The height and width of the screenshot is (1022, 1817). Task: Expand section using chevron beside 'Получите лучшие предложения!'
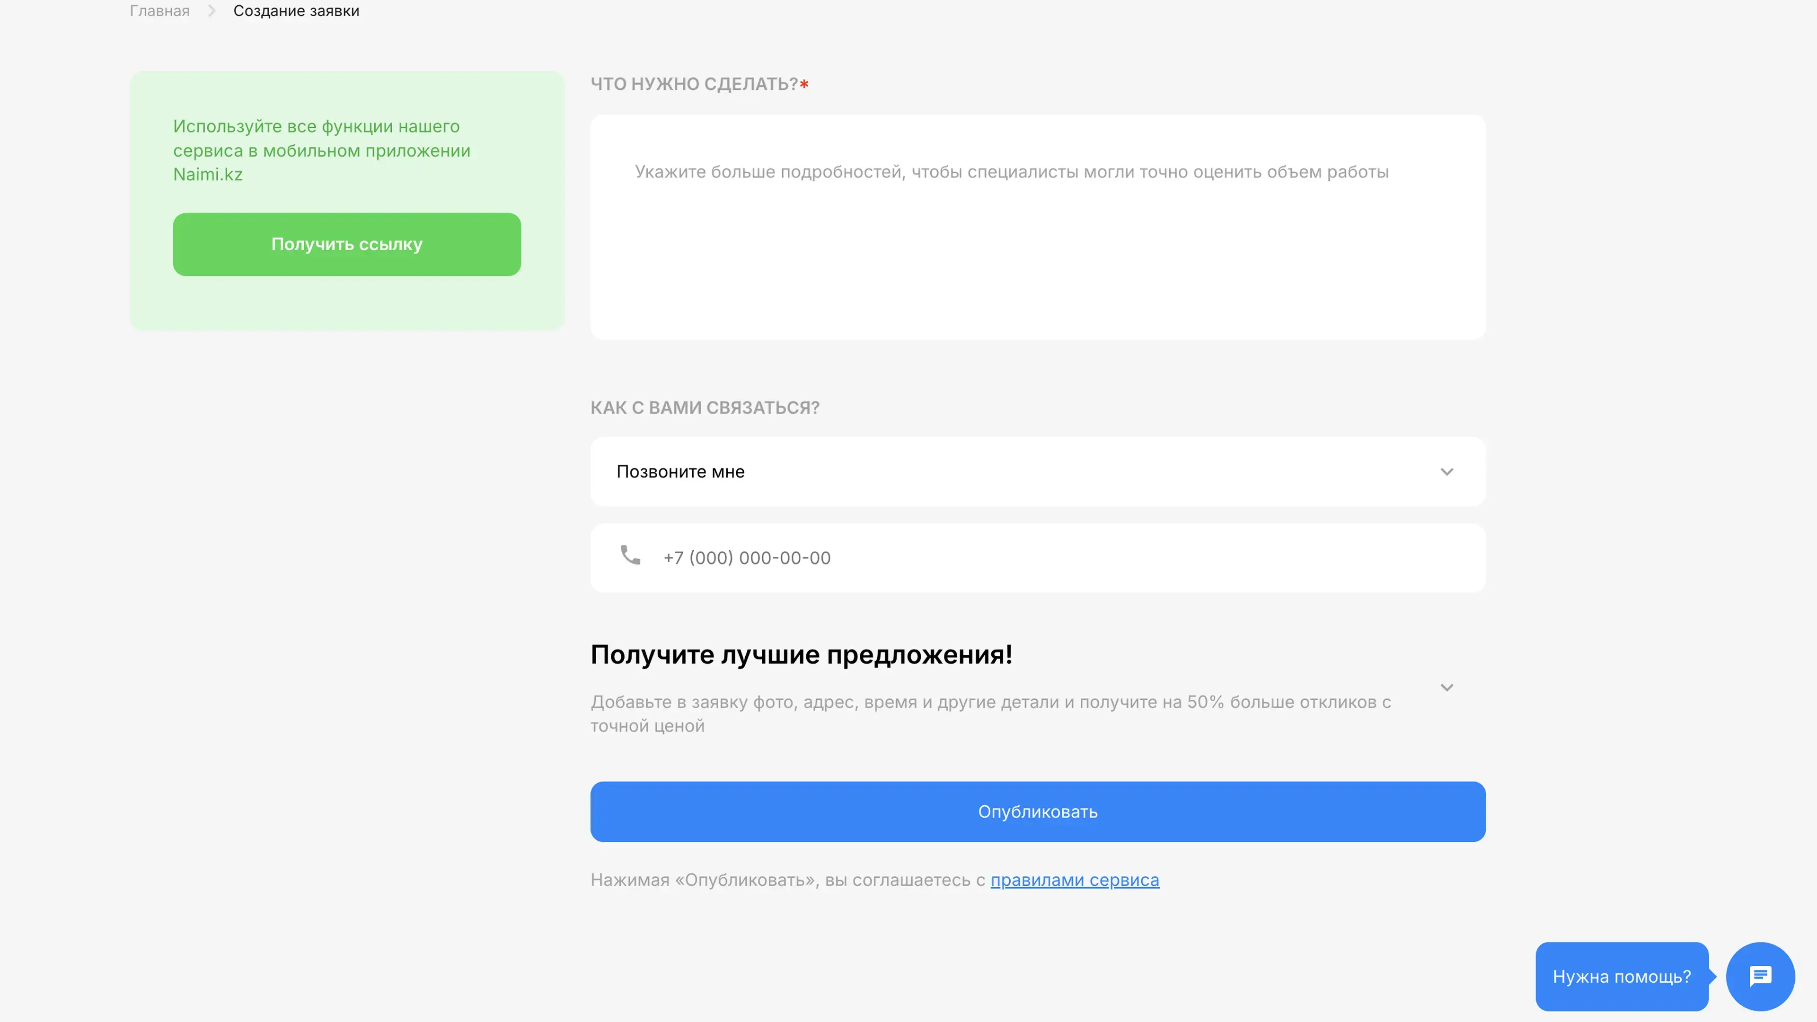(x=1447, y=687)
